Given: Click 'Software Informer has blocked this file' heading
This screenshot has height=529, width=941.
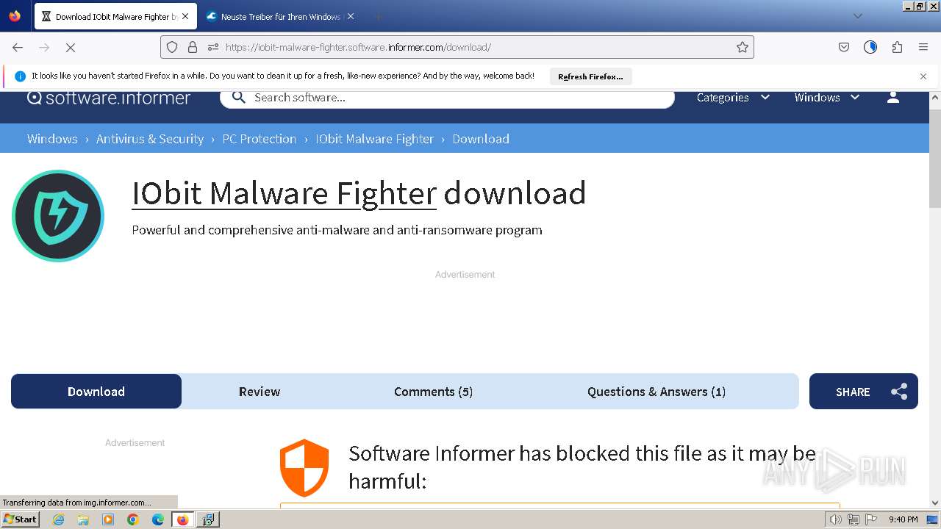Looking at the screenshot, I should pyautogui.click(x=582, y=467).
